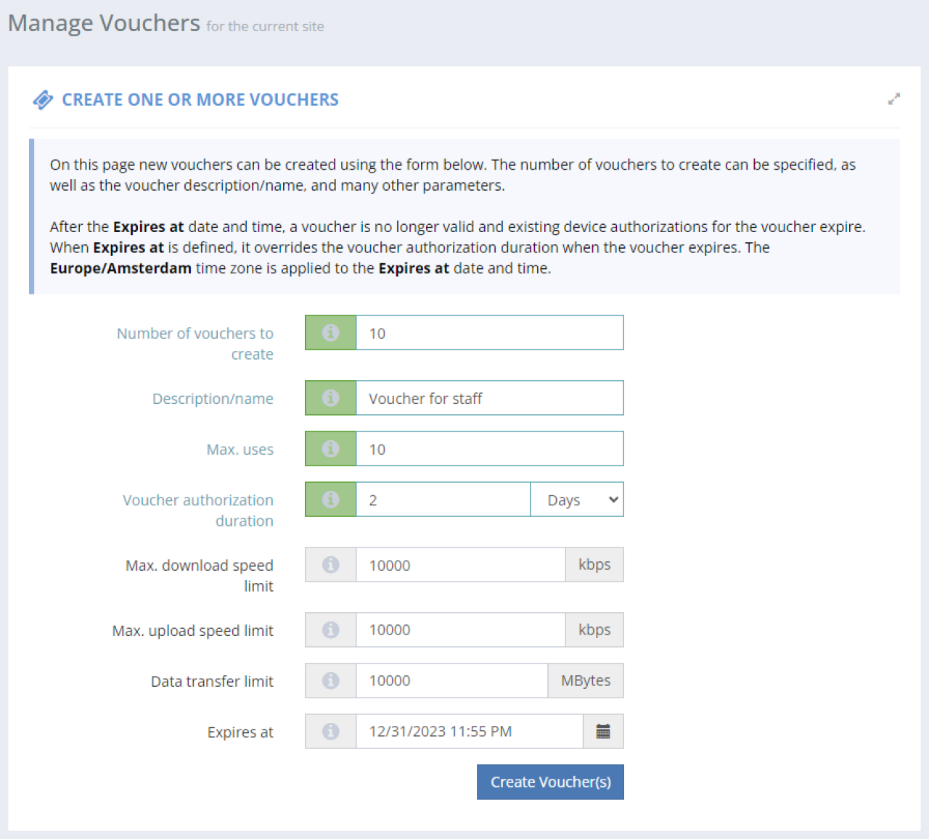Click the info icon next to Max. upload speed limit
Viewport: 929px width, 839px height.
(330, 629)
